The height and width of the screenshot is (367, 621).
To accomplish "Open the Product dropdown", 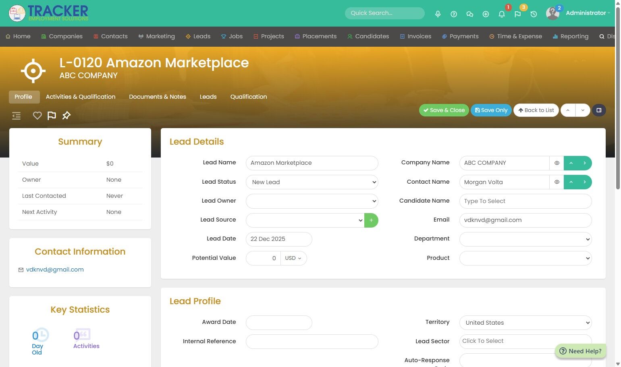I will point(525,258).
